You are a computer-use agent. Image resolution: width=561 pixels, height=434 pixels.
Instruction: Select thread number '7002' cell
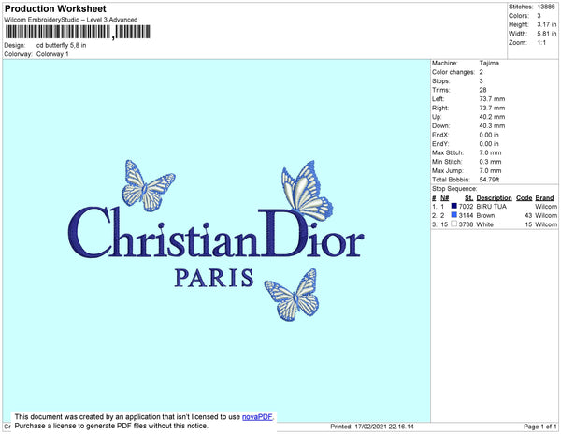click(x=466, y=207)
